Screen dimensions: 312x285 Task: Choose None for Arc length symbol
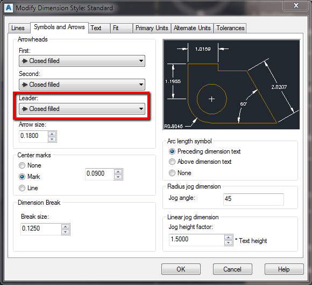coord(180,173)
